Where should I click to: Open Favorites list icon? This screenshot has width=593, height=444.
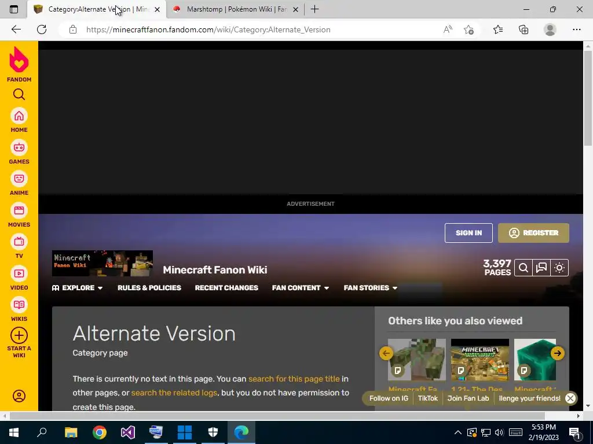click(x=498, y=29)
